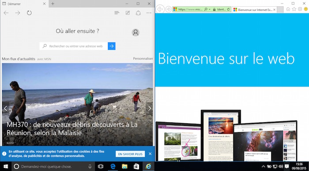
Task: Dismiss the cookie notice banner
Action: point(150,154)
